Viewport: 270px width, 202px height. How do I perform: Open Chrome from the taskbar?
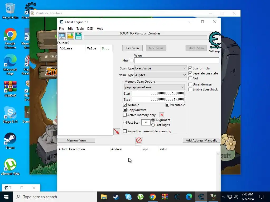pos(153,197)
